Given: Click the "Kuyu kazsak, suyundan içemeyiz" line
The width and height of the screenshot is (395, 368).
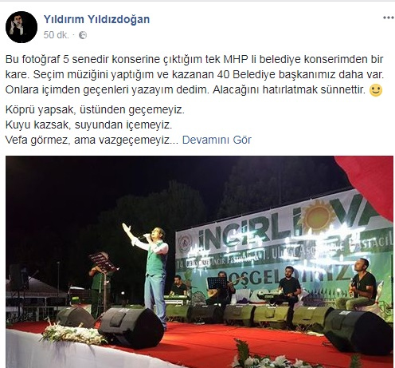Looking at the screenshot, I should (88, 125).
